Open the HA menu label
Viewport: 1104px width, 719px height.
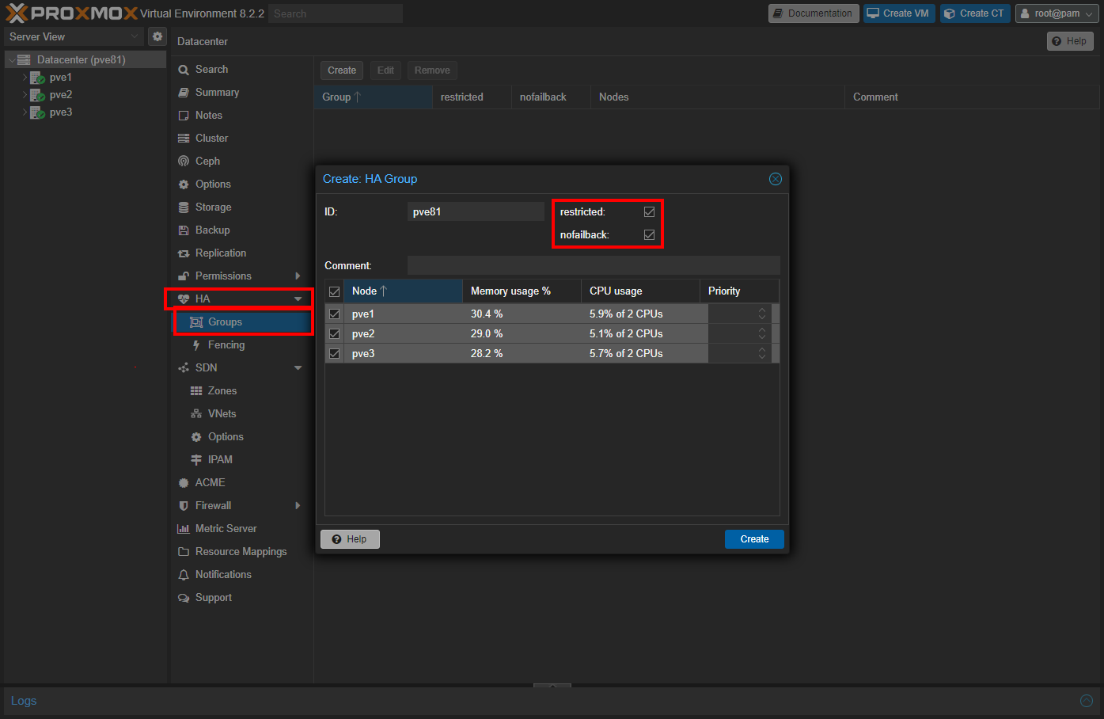point(203,299)
